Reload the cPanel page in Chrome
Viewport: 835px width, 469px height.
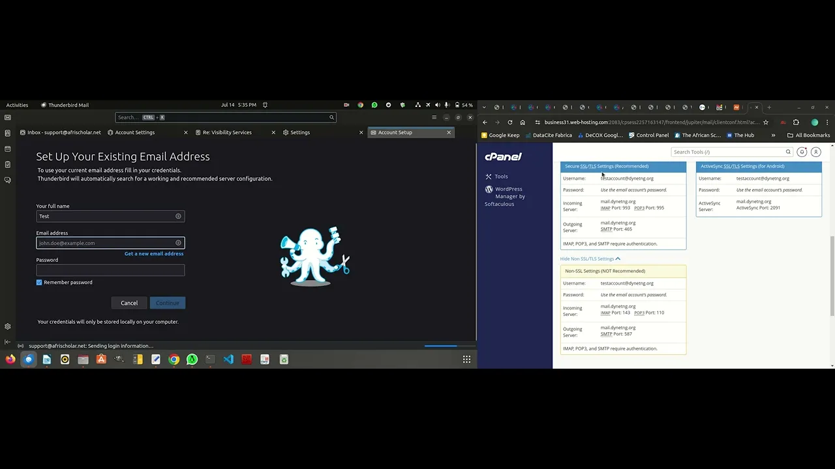509,122
